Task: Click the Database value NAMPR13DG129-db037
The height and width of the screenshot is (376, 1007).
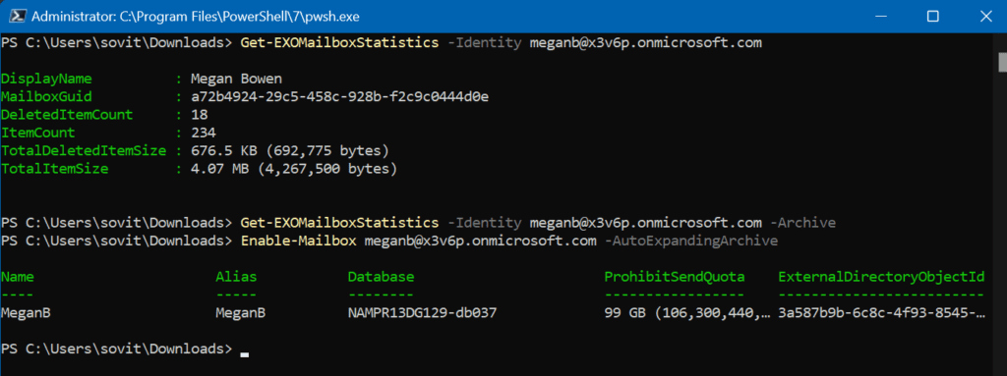Action: 423,313
